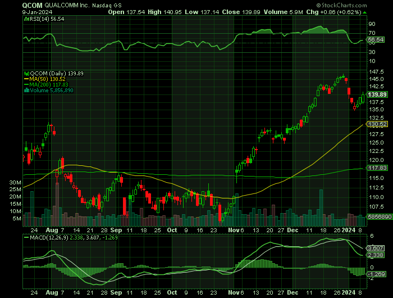This screenshot has height=298, width=393.
Task: Click the green MACD legend line marker
Action: [x=26, y=237]
